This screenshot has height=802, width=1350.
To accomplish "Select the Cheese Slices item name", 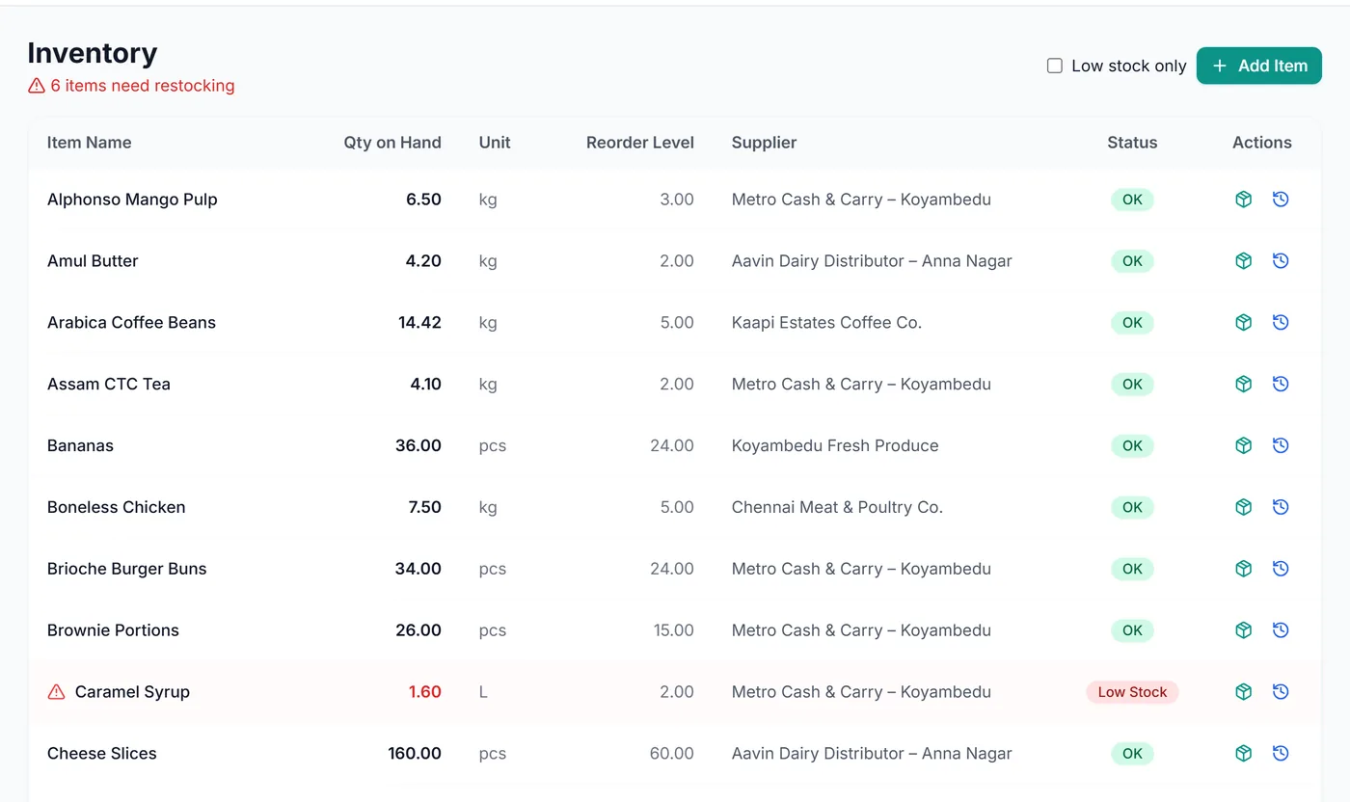I will click(x=101, y=754).
